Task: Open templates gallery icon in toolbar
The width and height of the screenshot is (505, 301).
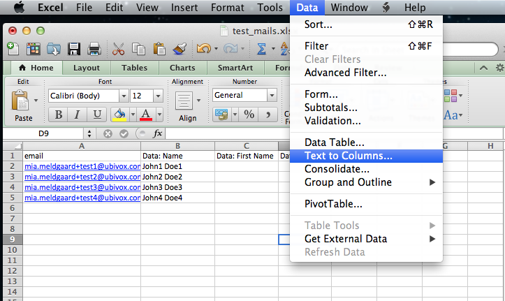Action: pyautogui.click(x=33, y=49)
